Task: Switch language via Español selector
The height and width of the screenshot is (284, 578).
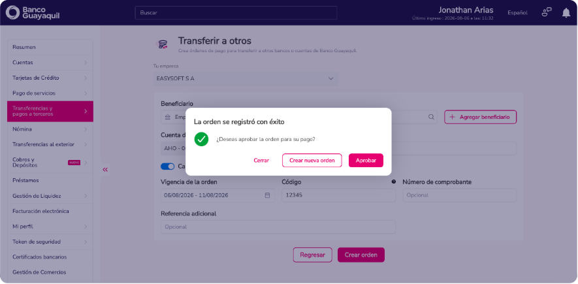Action: [517, 12]
